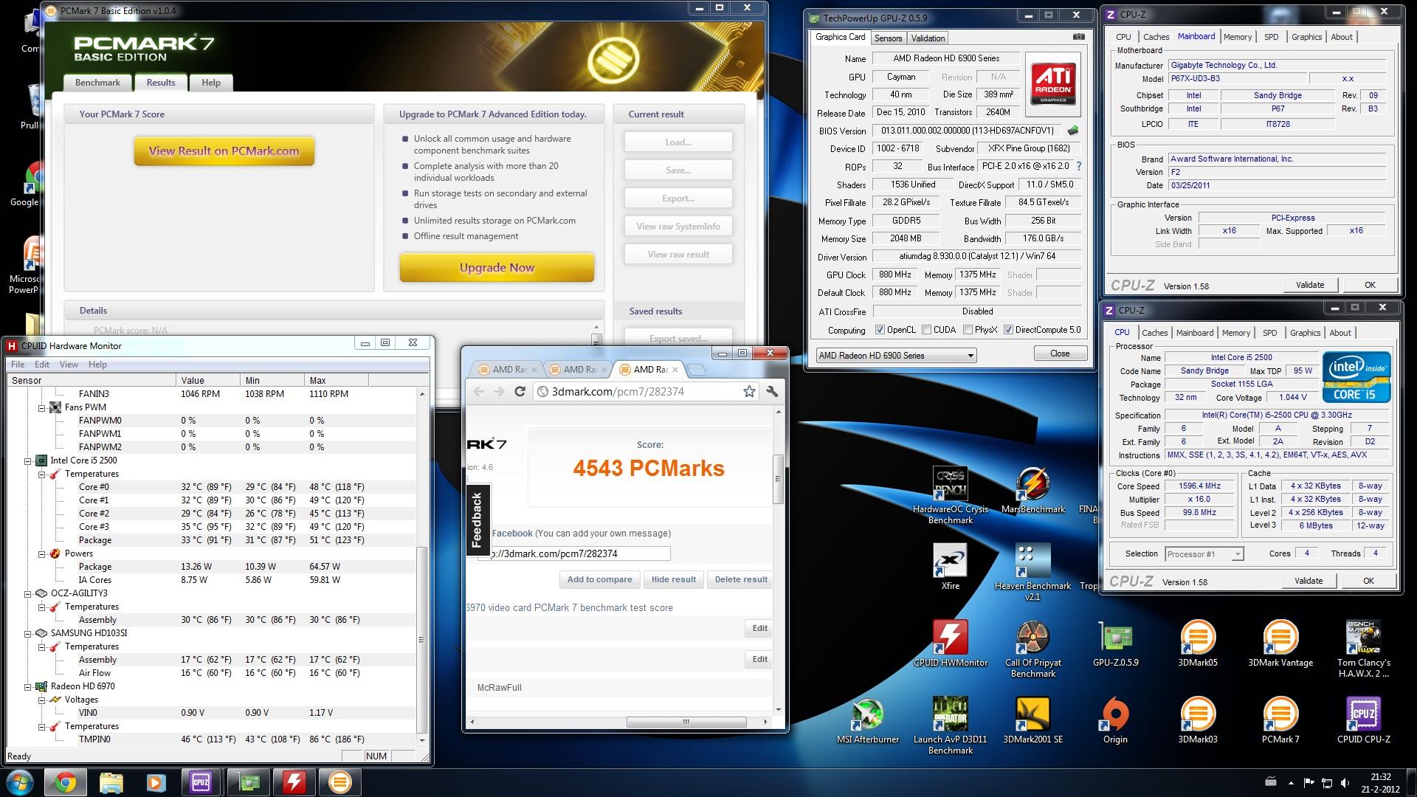Open the PCMark 7 desktop shortcut
The height and width of the screenshot is (797, 1417).
[x=1280, y=720]
